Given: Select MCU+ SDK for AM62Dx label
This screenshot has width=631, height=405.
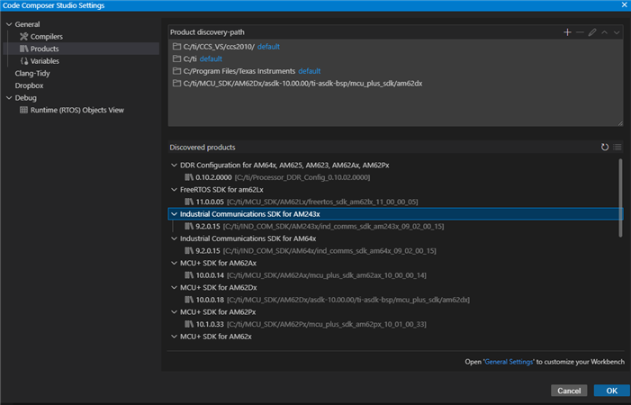Looking at the screenshot, I should [x=219, y=288].
